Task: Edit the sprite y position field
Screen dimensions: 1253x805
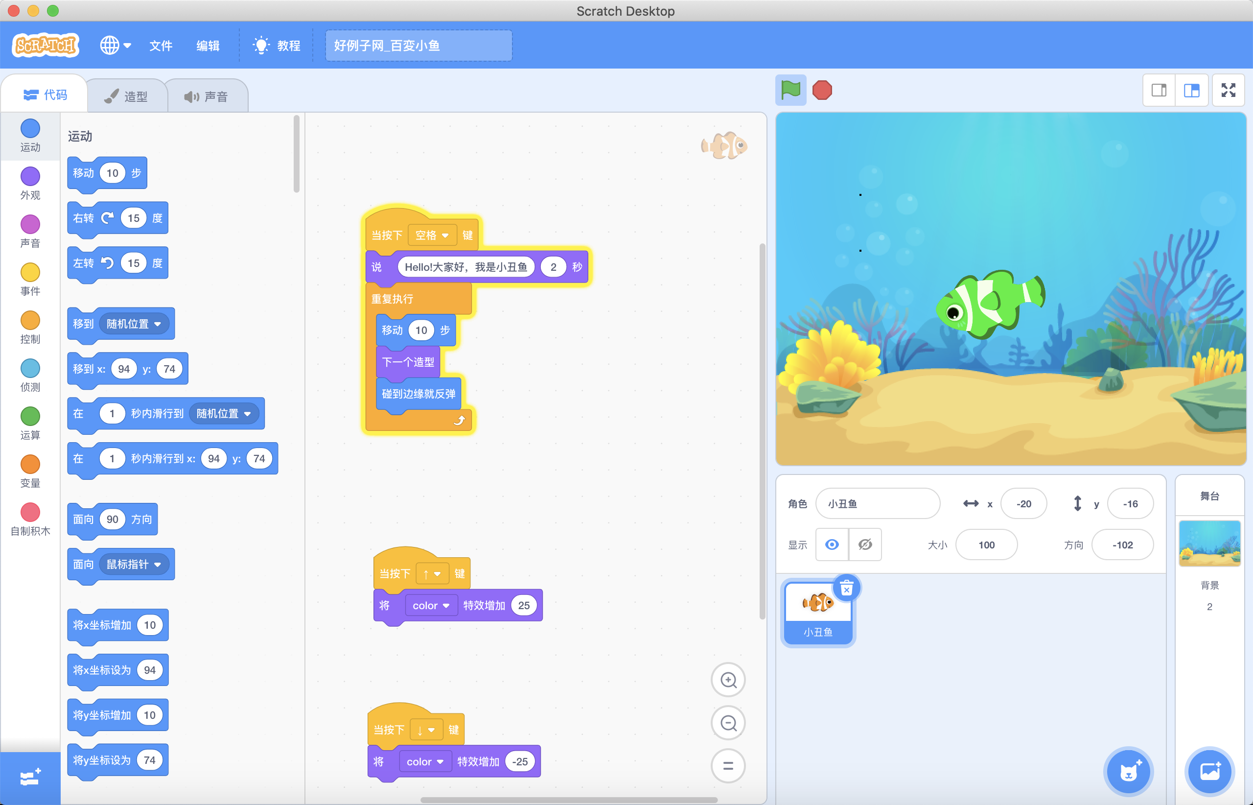Action: [1130, 503]
